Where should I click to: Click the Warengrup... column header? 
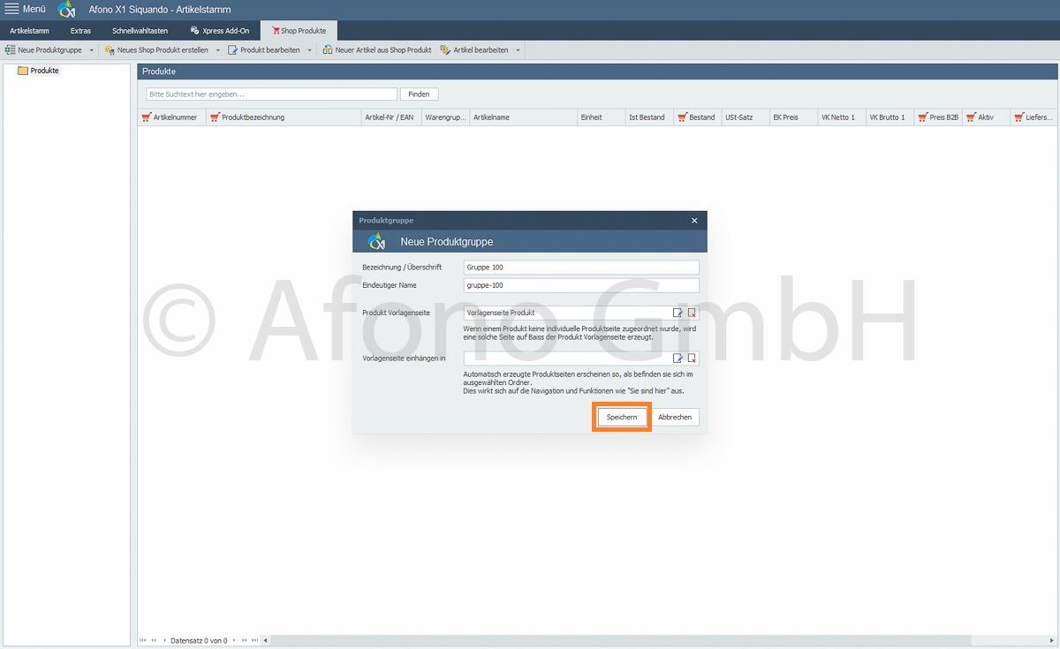pyautogui.click(x=445, y=117)
